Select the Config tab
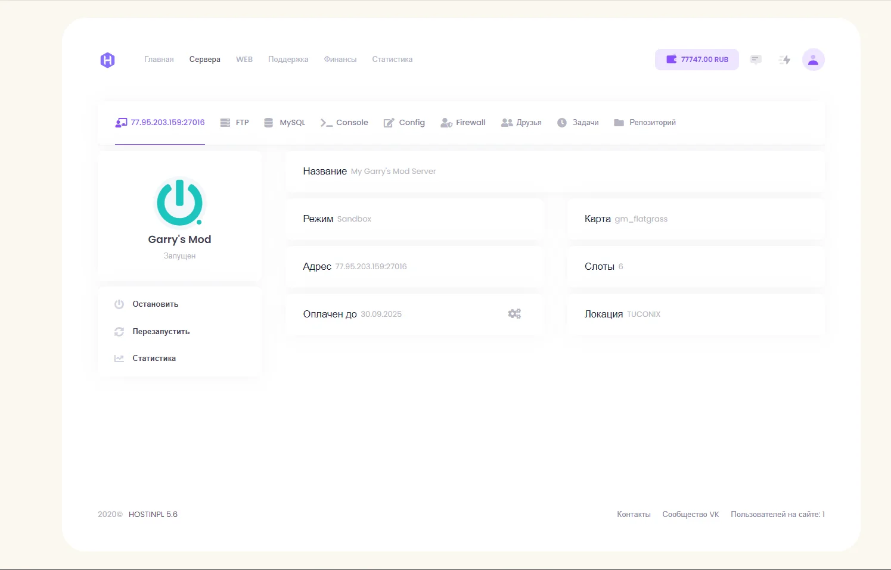 [404, 123]
